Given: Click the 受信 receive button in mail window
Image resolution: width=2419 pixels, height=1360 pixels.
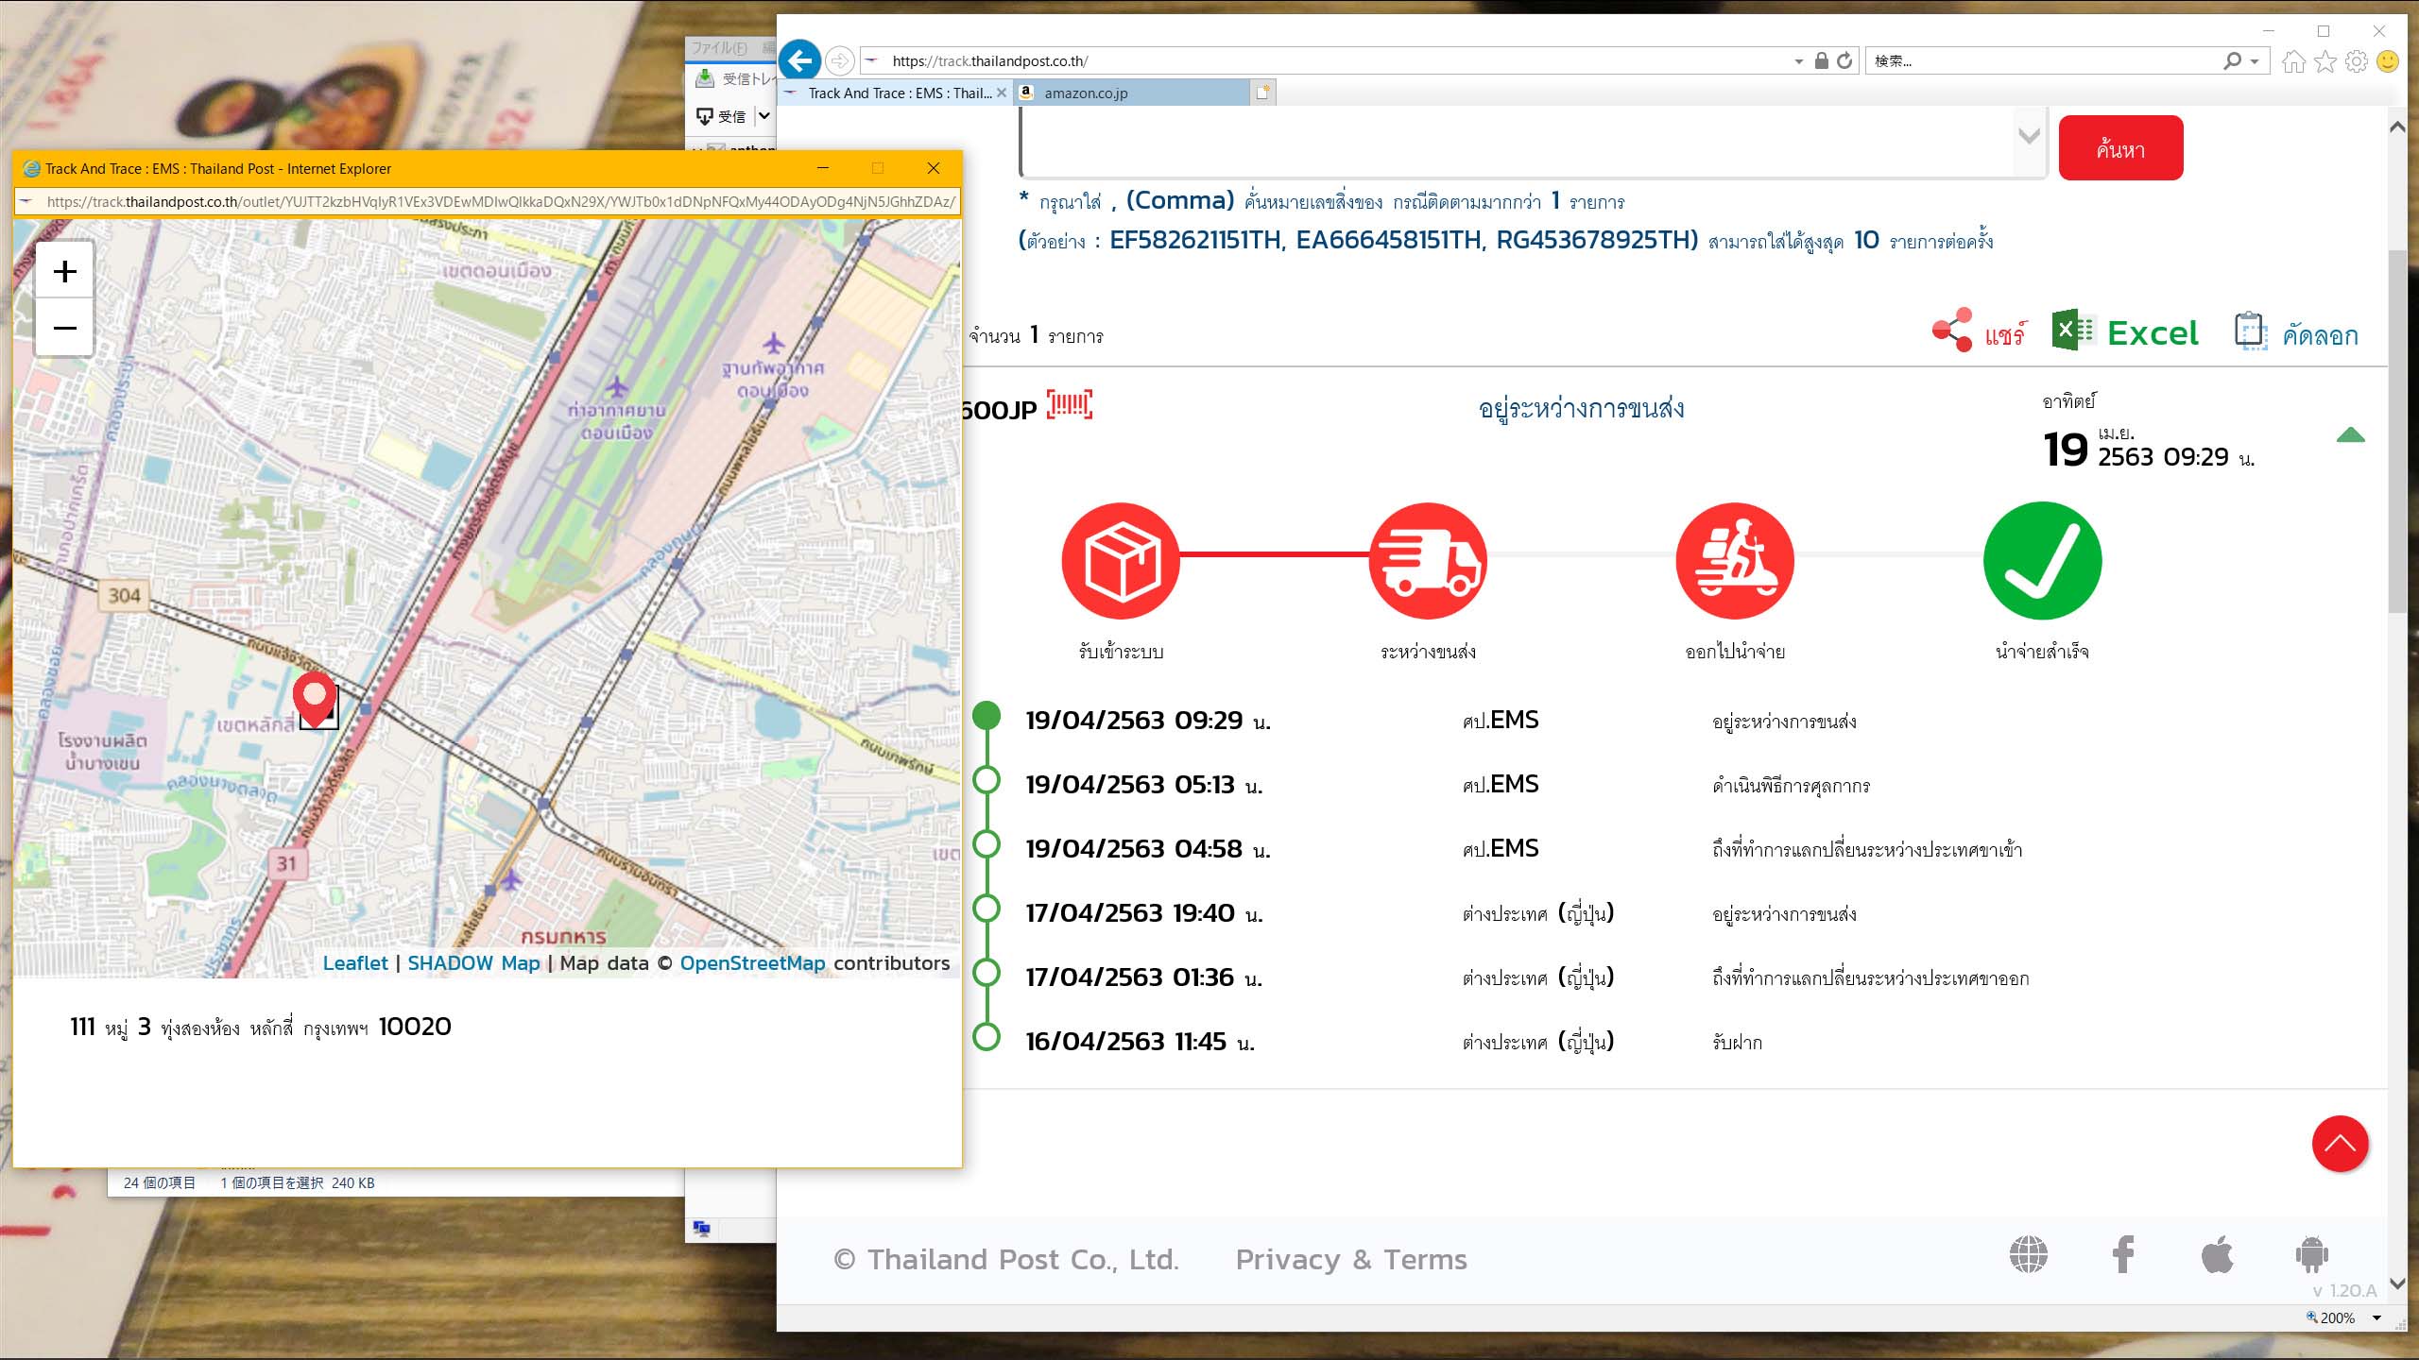Looking at the screenshot, I should tap(722, 115).
